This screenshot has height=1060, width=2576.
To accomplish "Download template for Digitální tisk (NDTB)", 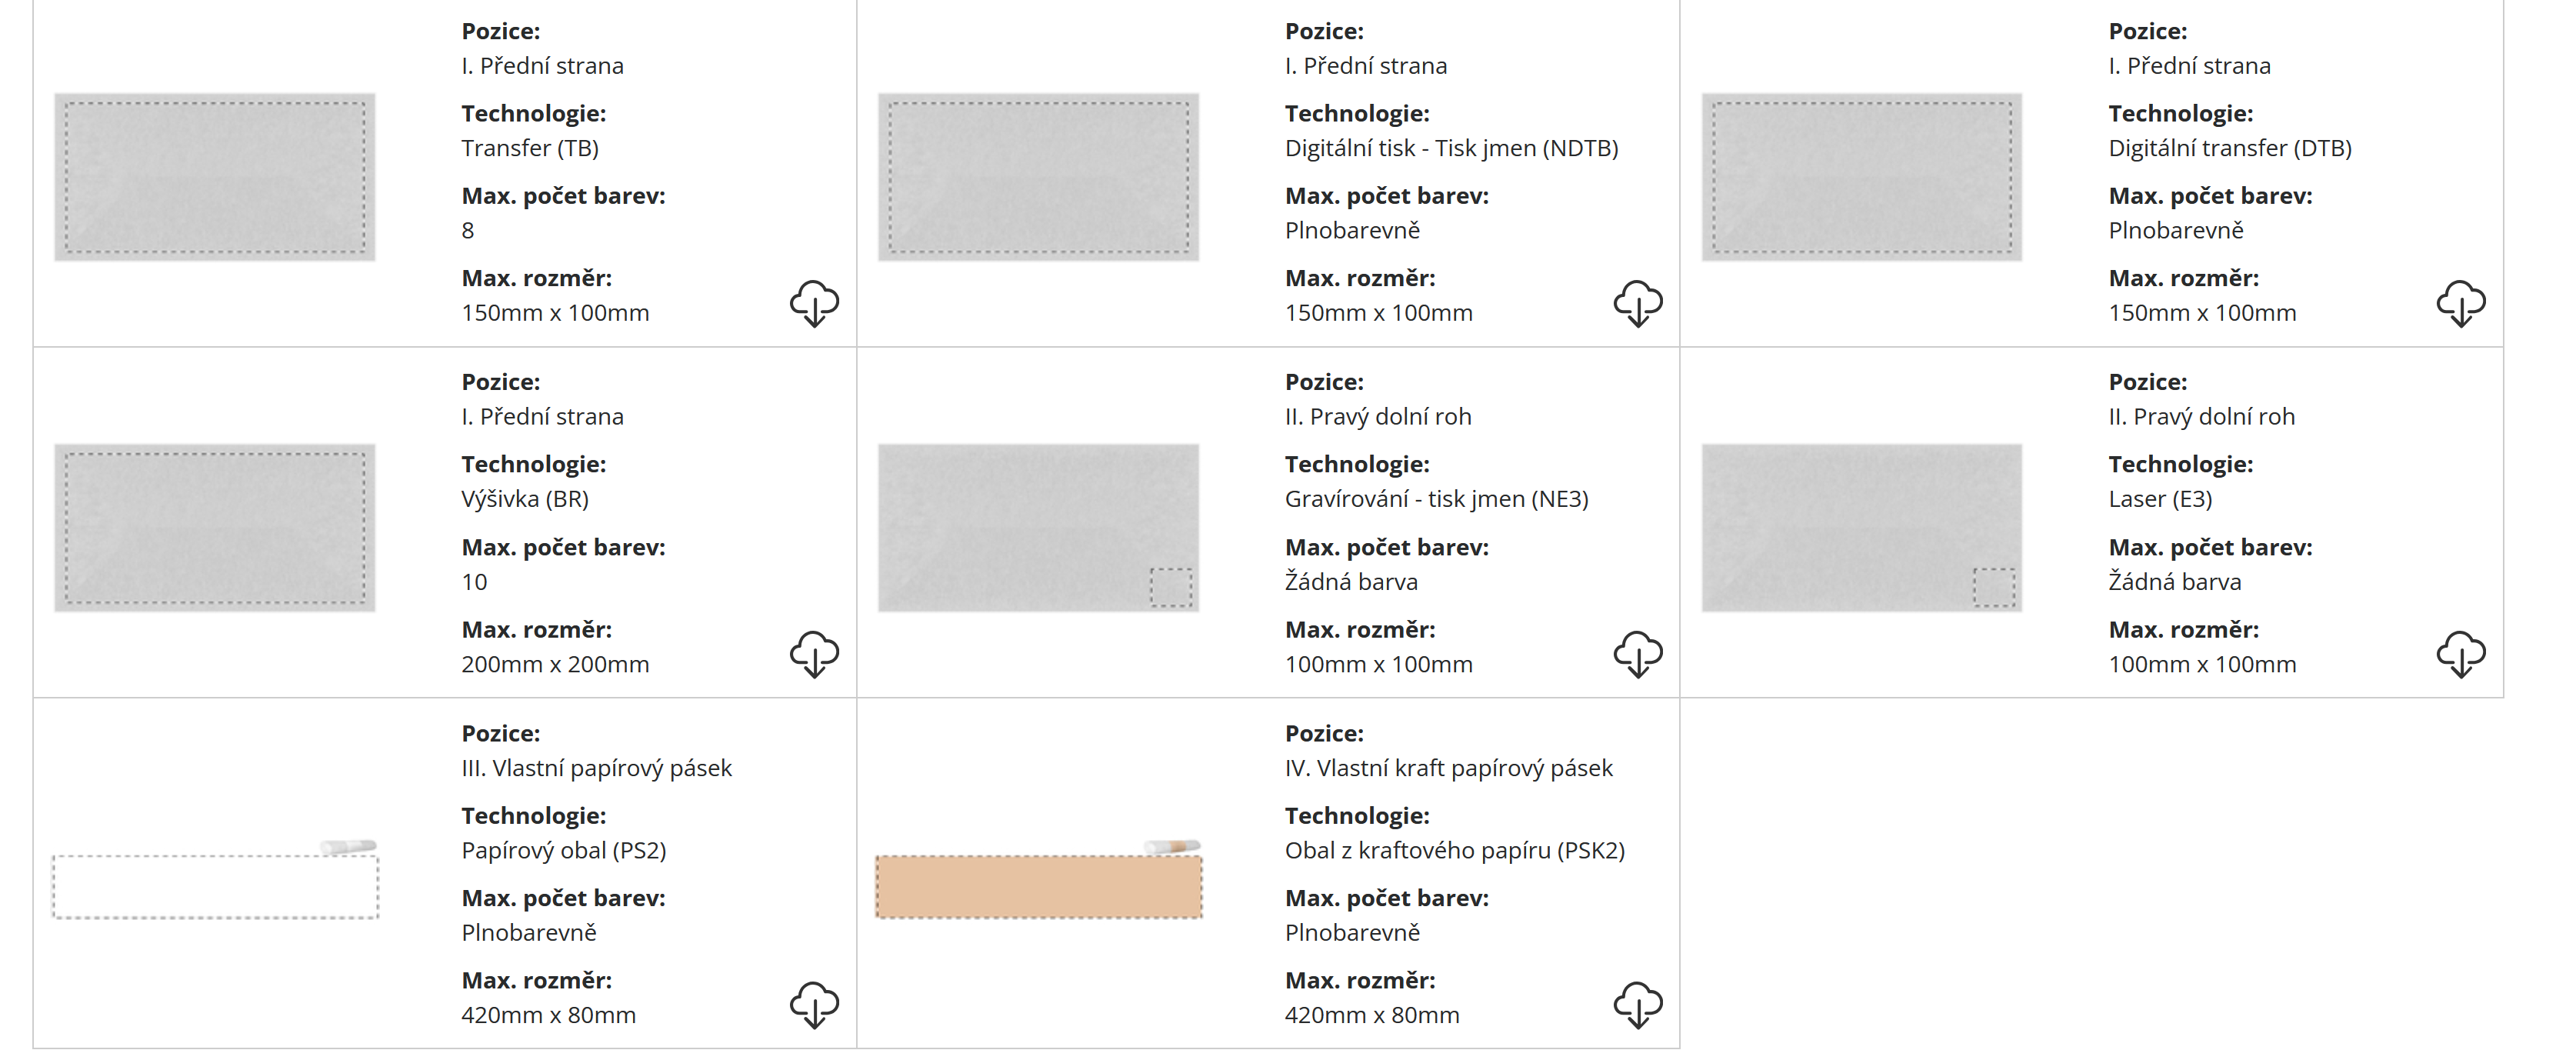I will (1637, 303).
